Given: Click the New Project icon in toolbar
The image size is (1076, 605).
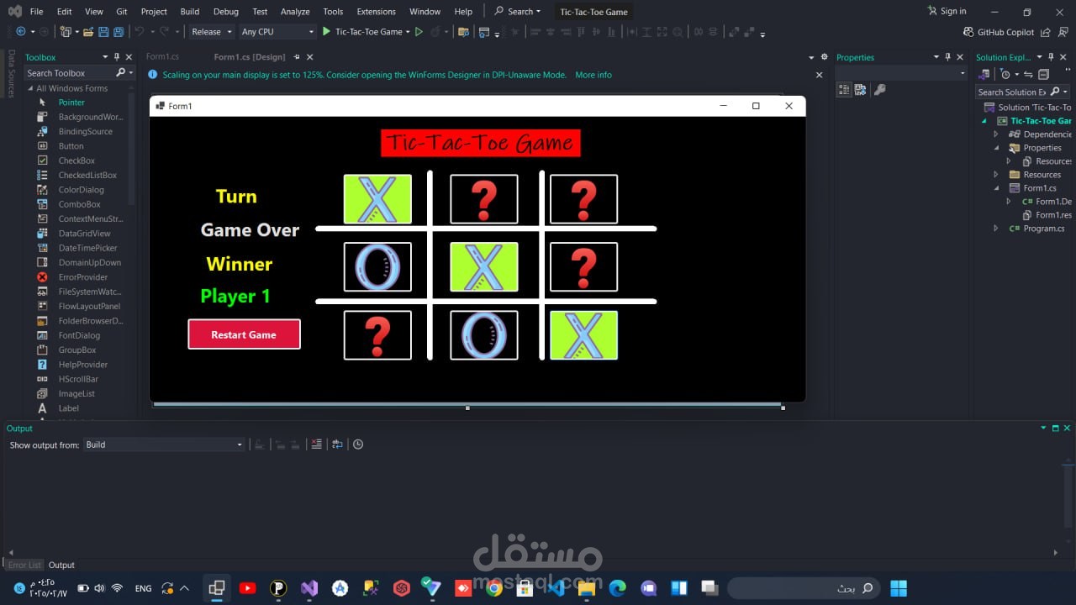Looking at the screenshot, I should point(66,32).
